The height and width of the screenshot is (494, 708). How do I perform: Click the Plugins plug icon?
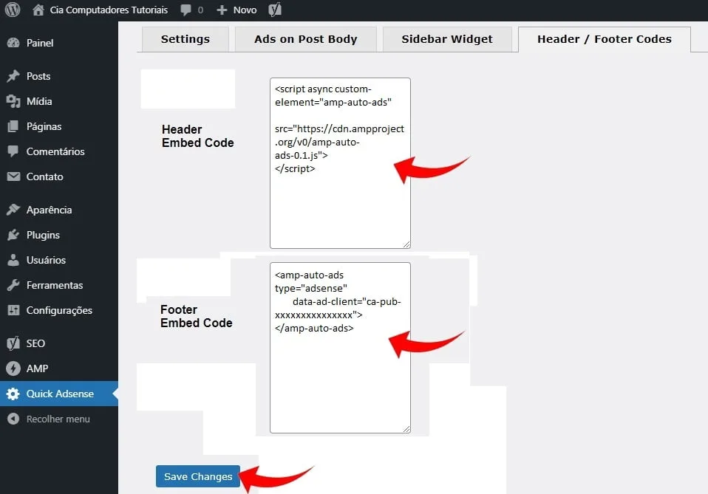tap(13, 235)
